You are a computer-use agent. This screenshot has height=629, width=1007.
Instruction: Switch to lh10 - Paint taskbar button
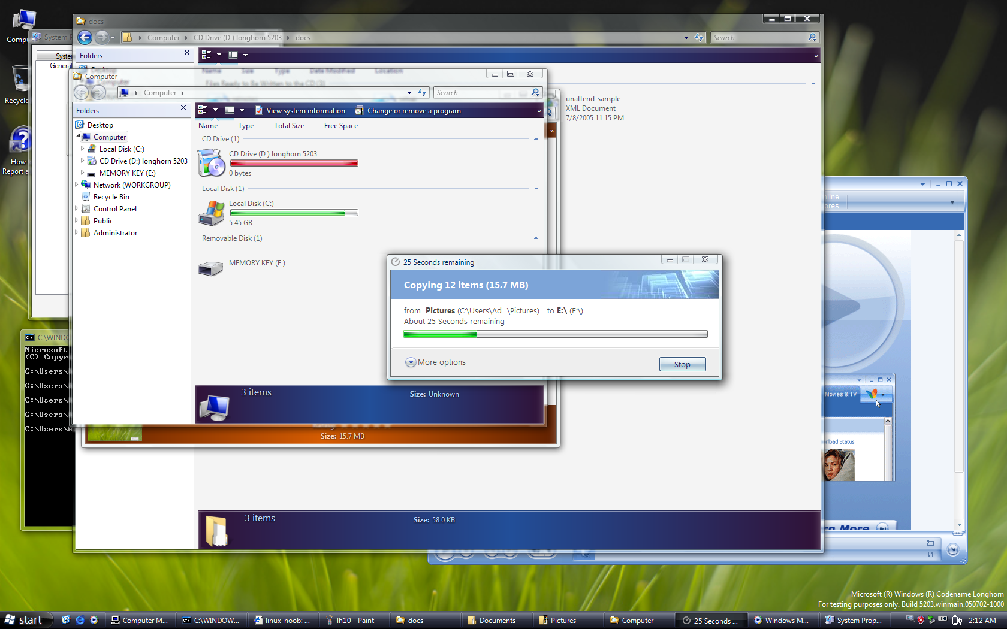coord(355,621)
